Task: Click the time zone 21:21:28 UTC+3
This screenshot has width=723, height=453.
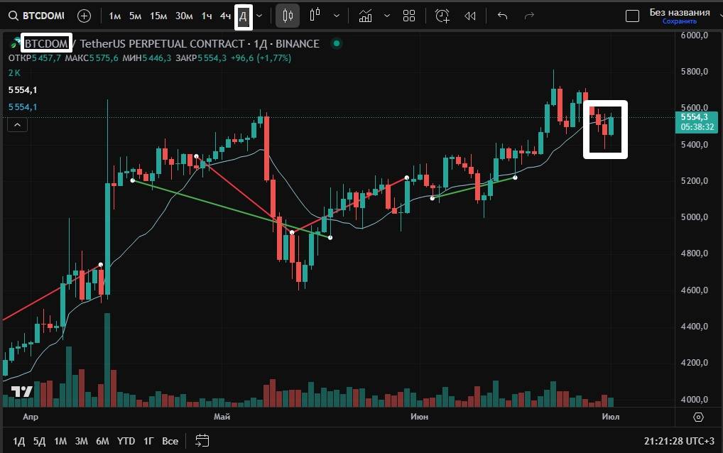Action: point(679,441)
